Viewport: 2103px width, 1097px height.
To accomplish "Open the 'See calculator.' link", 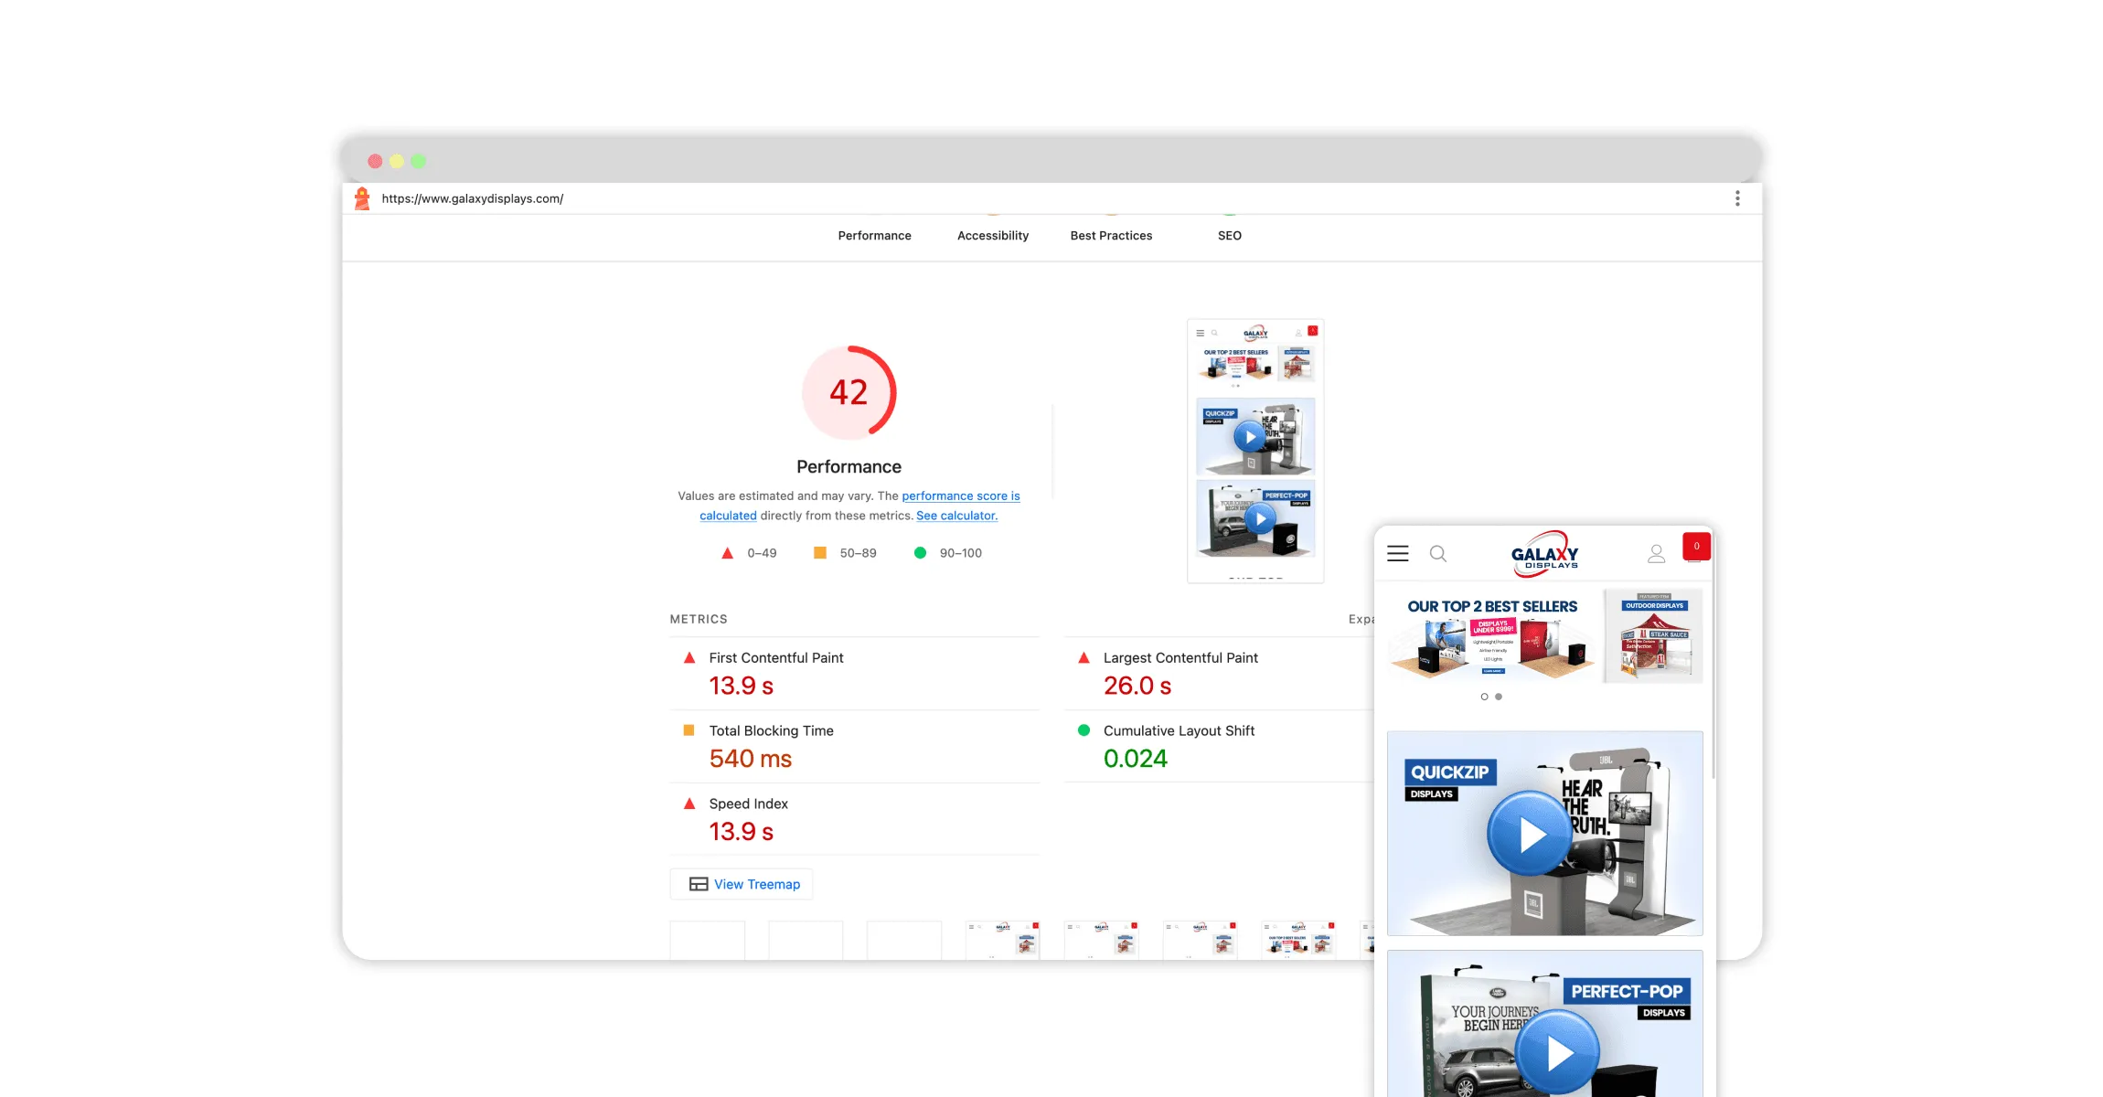I will coord(956,516).
